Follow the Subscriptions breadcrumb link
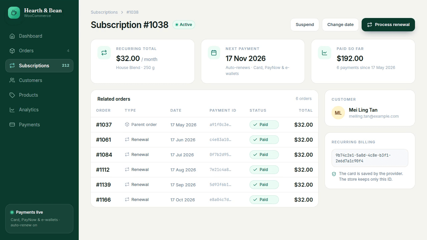The height and width of the screenshot is (240, 427). [104, 12]
